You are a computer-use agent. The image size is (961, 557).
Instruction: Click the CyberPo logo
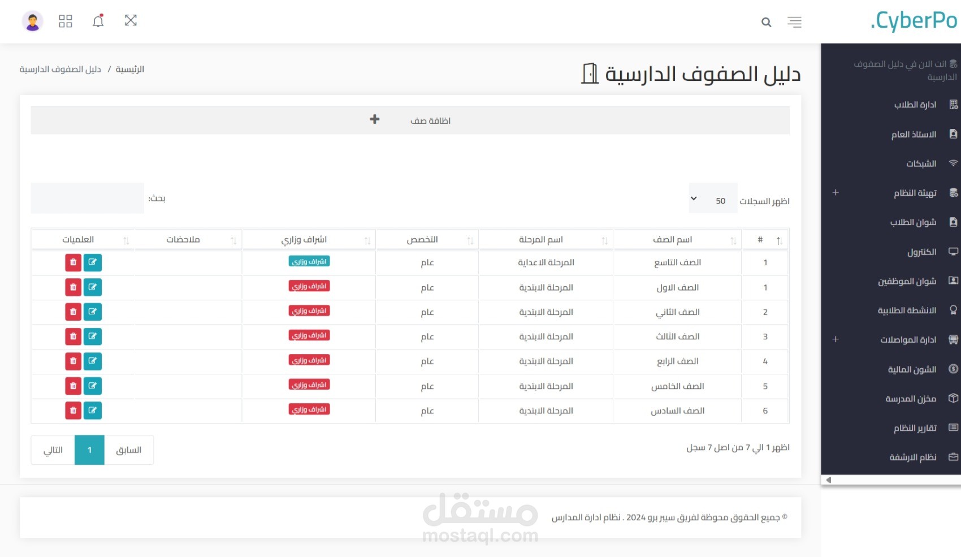coord(914,20)
